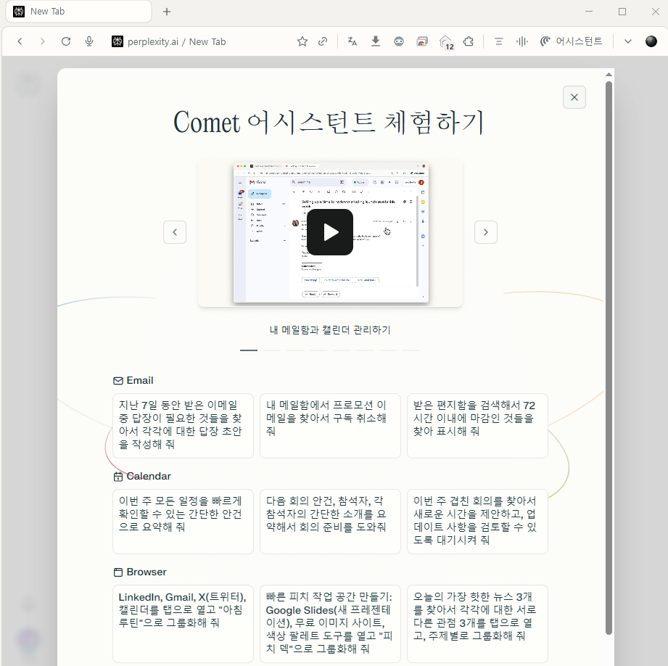This screenshot has height=666, width=668.
Task: Click the voice waveform icon in toolbar
Action: [522, 41]
